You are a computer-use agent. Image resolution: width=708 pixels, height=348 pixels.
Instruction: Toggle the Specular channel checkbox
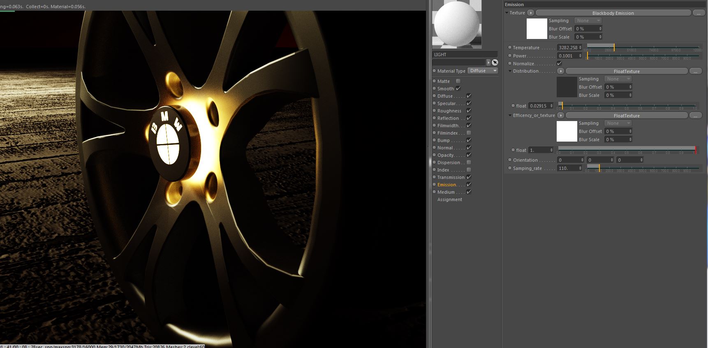[x=469, y=103]
